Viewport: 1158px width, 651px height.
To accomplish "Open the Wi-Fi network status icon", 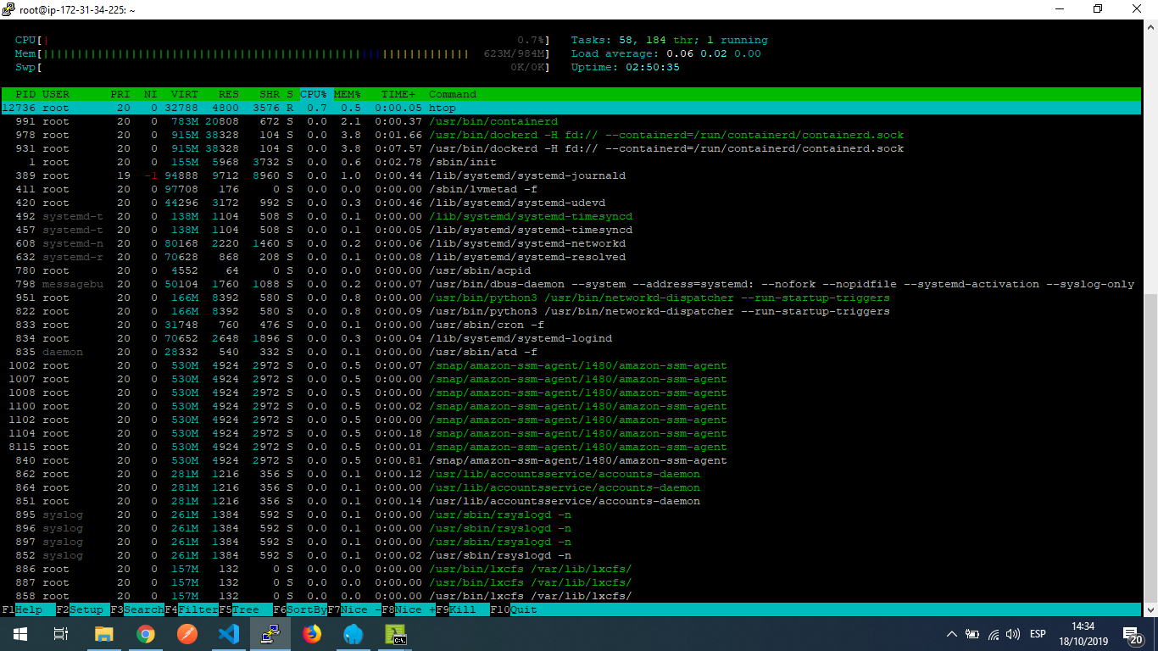I will 993,634.
